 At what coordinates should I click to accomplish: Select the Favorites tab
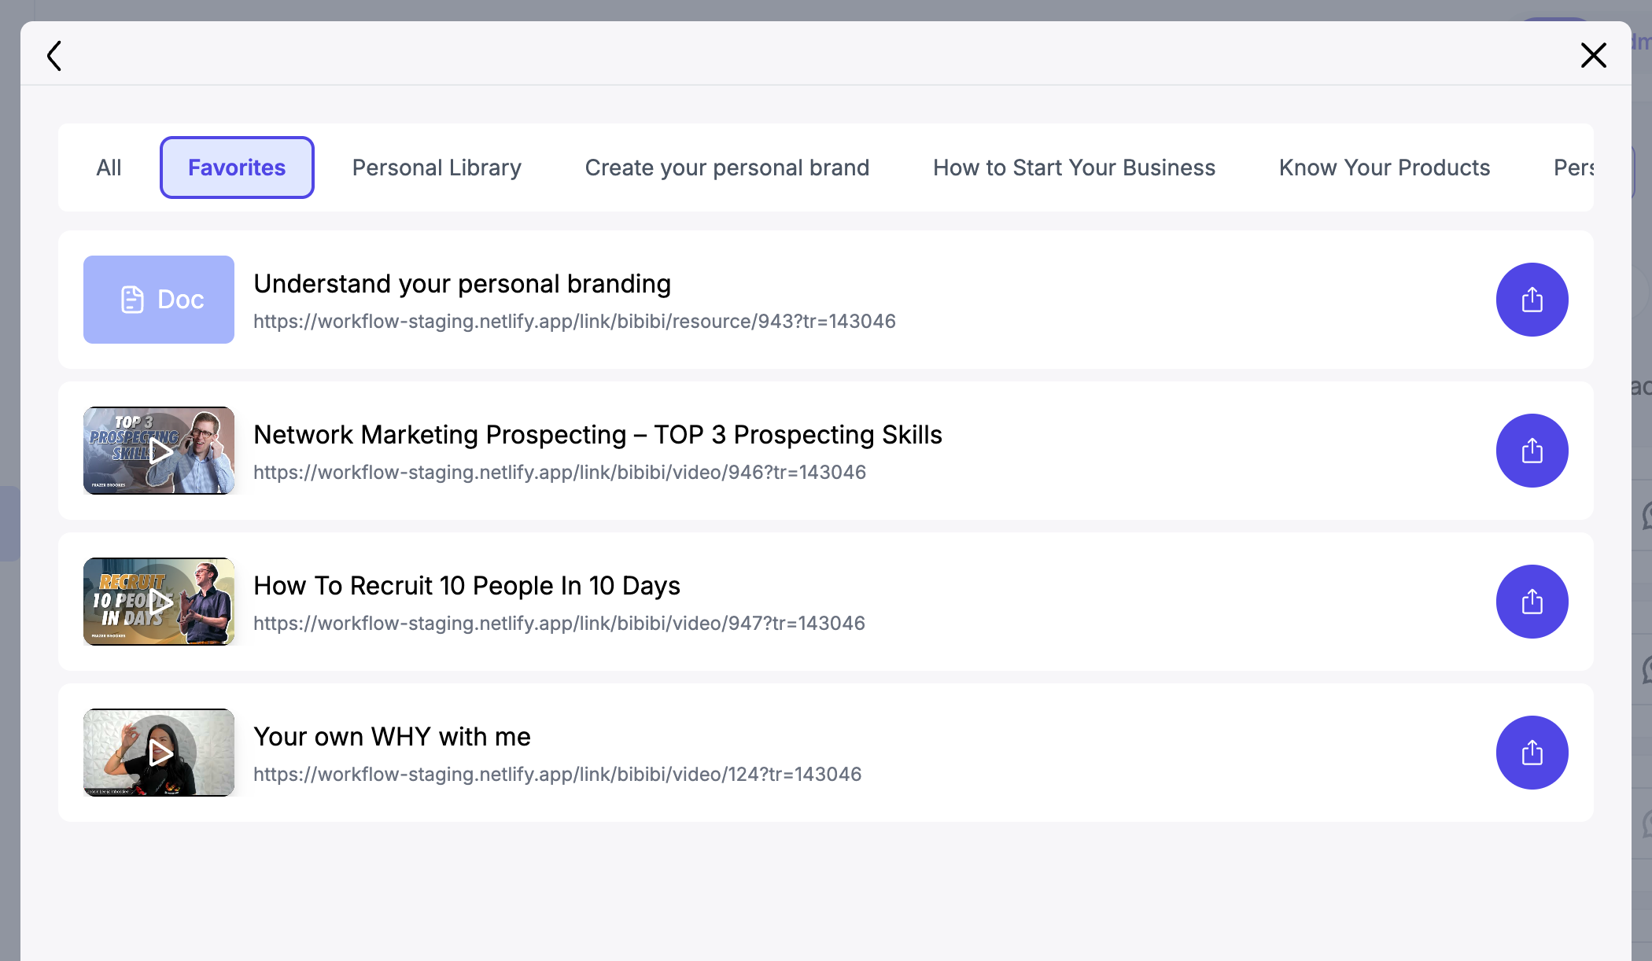(237, 168)
